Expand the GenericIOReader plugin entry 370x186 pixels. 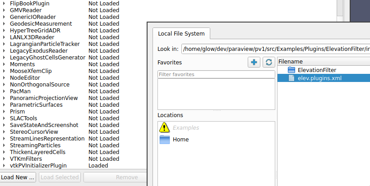point(4,17)
